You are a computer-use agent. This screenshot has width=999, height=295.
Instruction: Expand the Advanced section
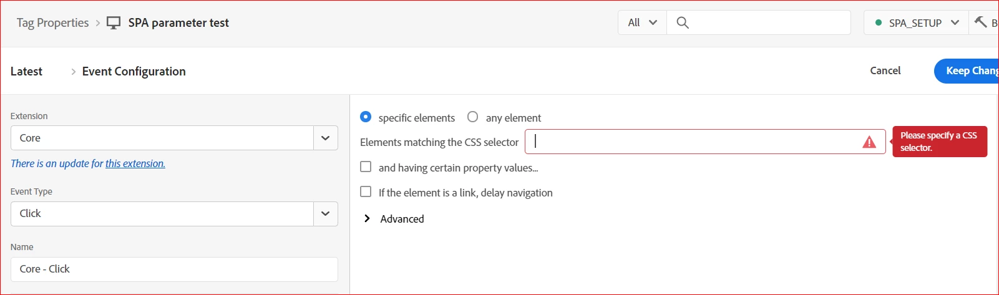368,218
